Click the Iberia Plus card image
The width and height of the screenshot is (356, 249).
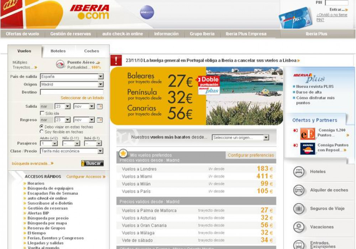[295, 18]
